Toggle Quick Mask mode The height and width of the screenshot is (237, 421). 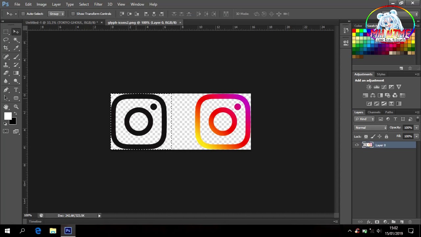6,131
